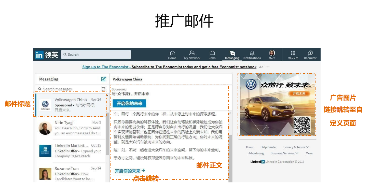Click the Help Center footer link
Screen dimensions: 371x188
coord(268,147)
